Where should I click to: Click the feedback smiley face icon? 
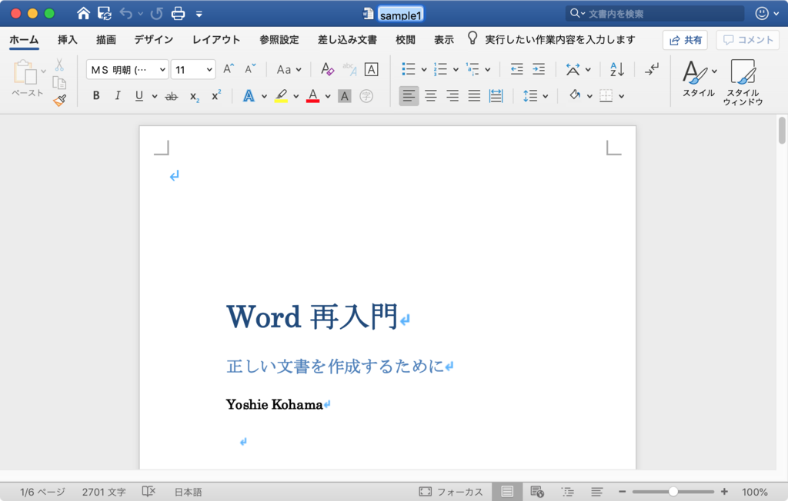pyautogui.click(x=762, y=14)
